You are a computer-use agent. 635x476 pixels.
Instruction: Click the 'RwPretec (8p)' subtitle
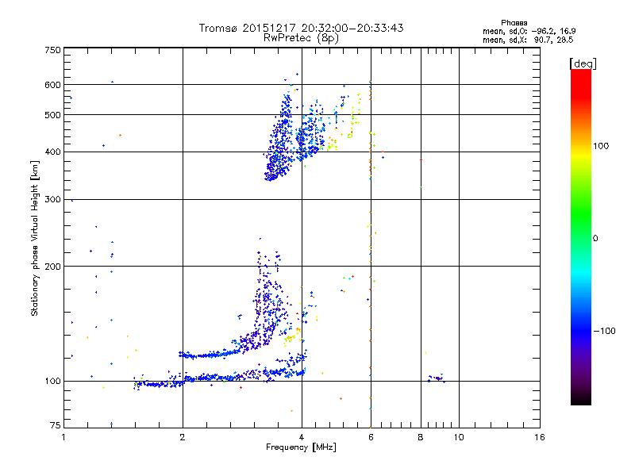(x=301, y=38)
